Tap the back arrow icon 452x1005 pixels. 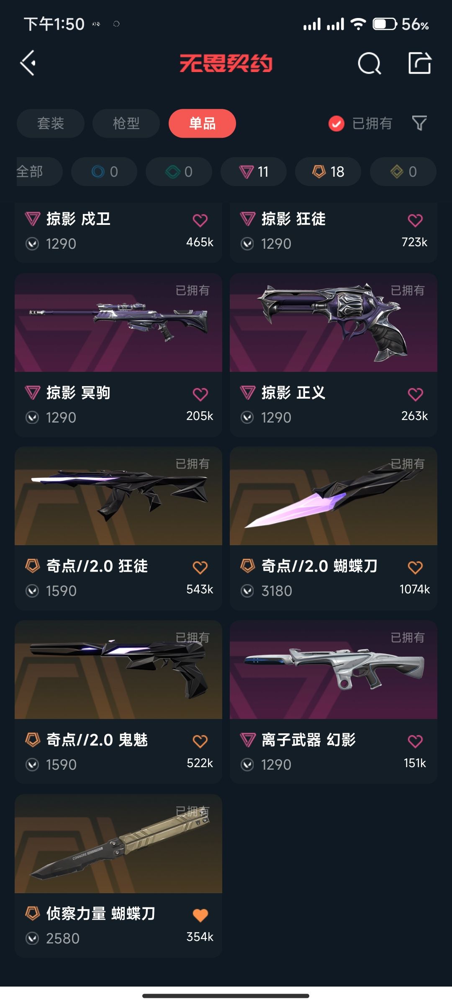coord(28,63)
